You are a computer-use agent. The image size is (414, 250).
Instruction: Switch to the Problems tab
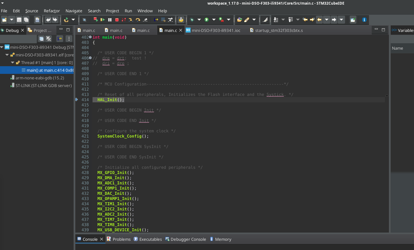tap(119, 239)
